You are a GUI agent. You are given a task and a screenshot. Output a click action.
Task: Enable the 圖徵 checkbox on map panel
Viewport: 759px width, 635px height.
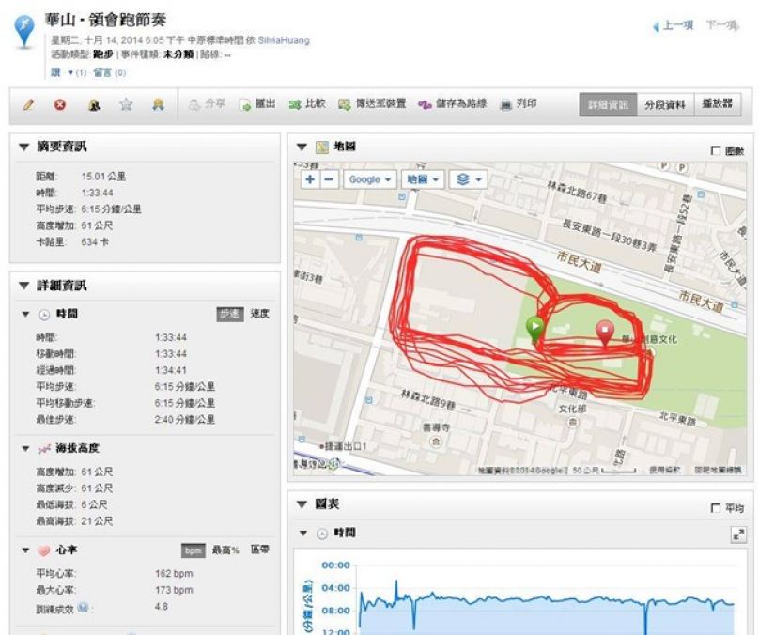pyautogui.click(x=716, y=150)
